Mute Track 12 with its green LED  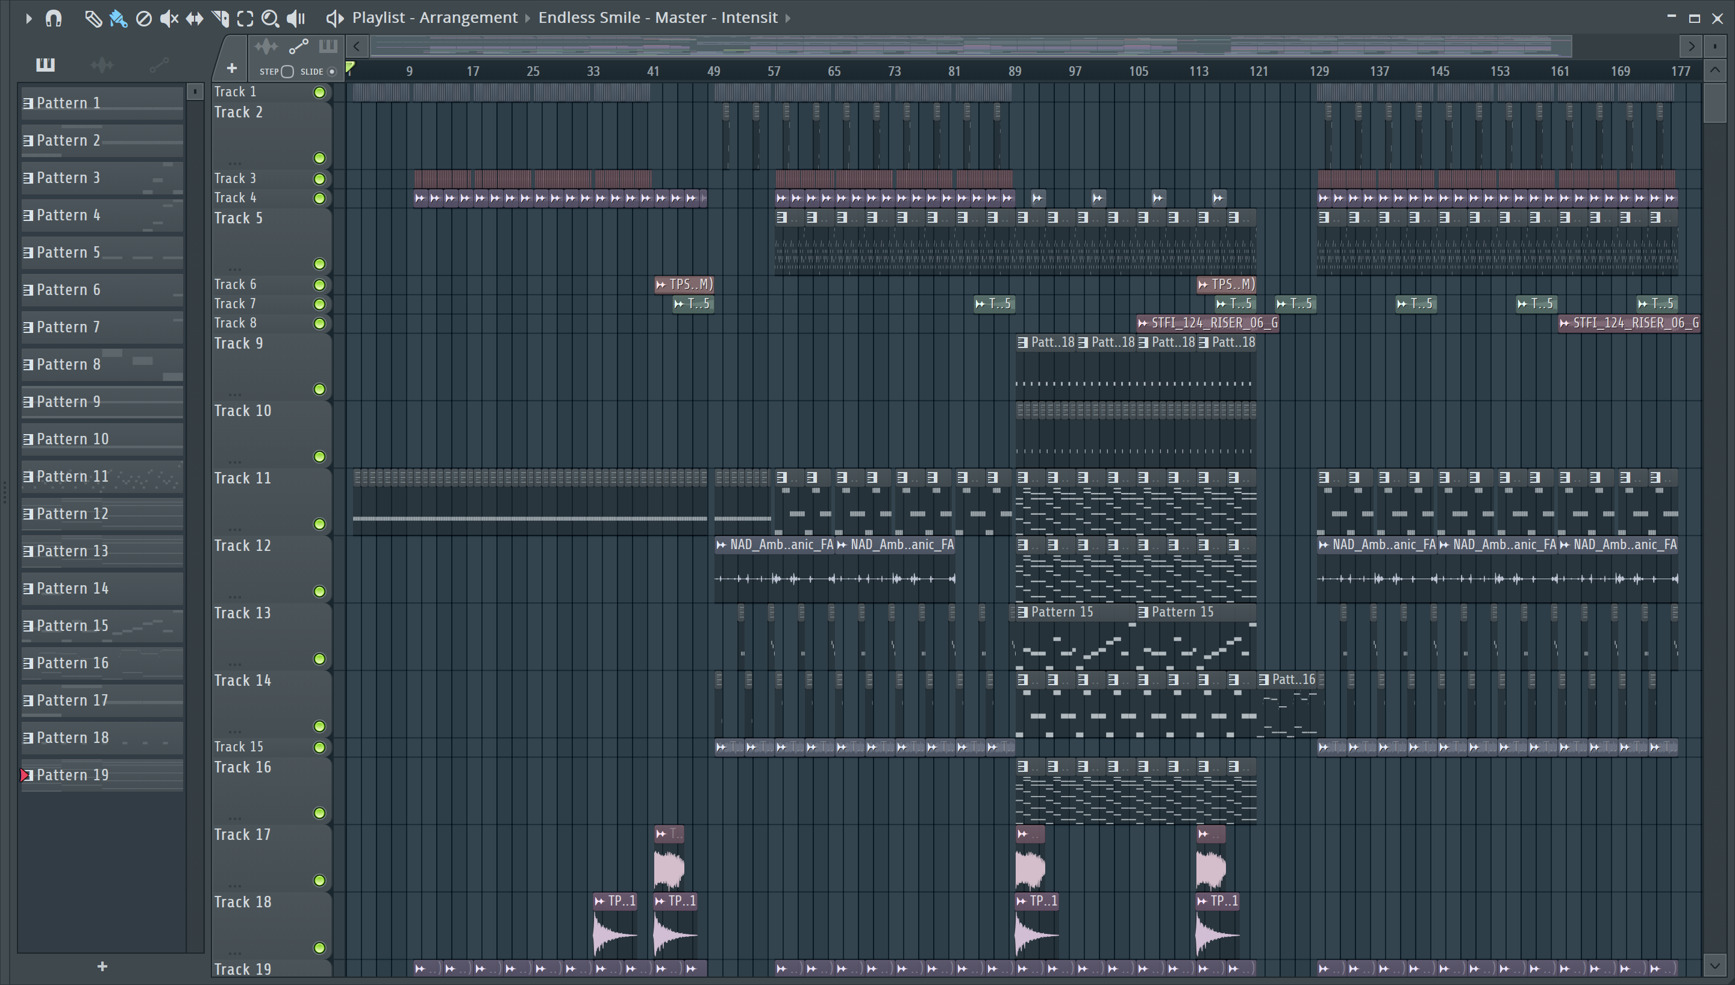pyautogui.click(x=319, y=592)
